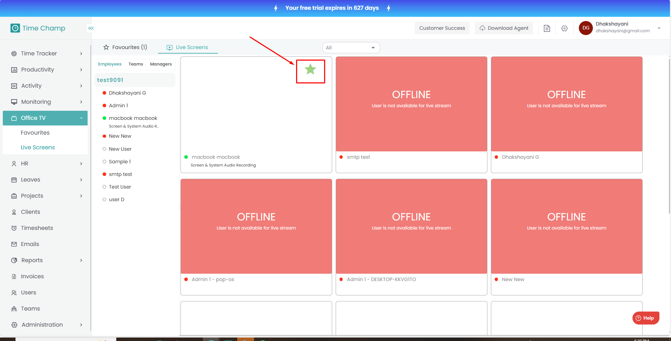Click the Favourites tab star icon
The width and height of the screenshot is (671, 341).
coord(106,47)
